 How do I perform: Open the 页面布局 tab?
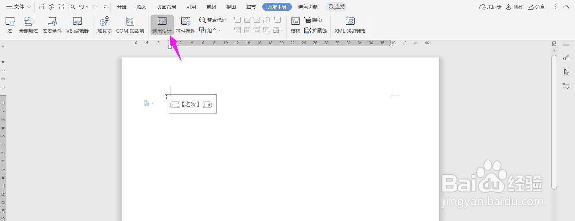166,7
